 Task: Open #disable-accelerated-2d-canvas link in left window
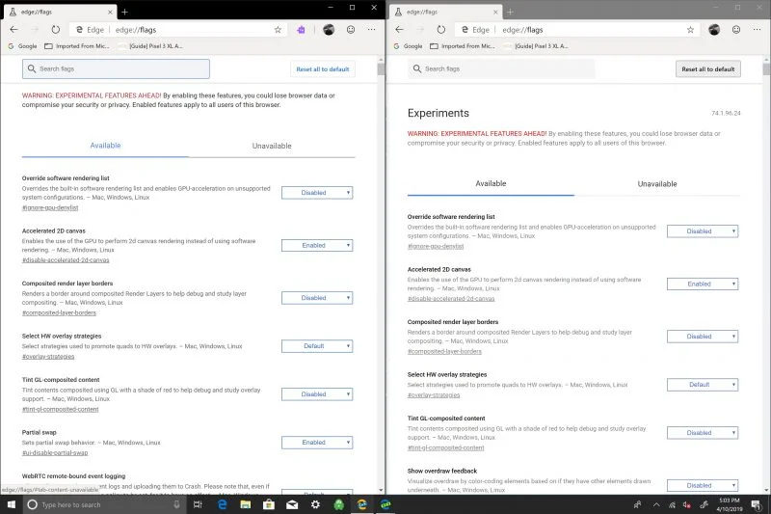(x=66, y=260)
